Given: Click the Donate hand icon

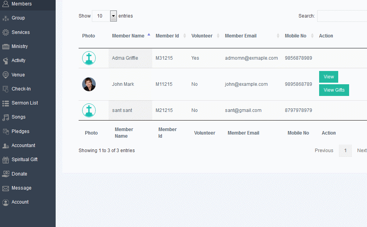Looking at the screenshot, I should (5, 174).
